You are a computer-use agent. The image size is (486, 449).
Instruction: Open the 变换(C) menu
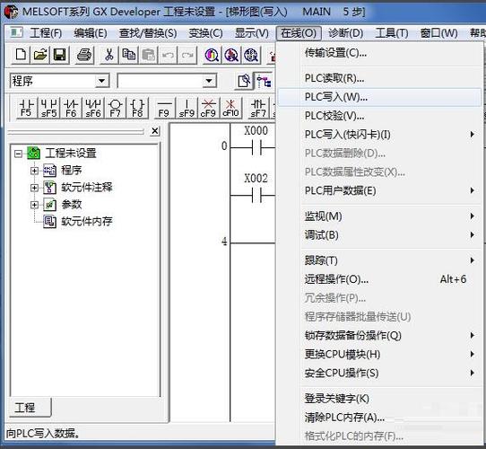tap(205, 33)
